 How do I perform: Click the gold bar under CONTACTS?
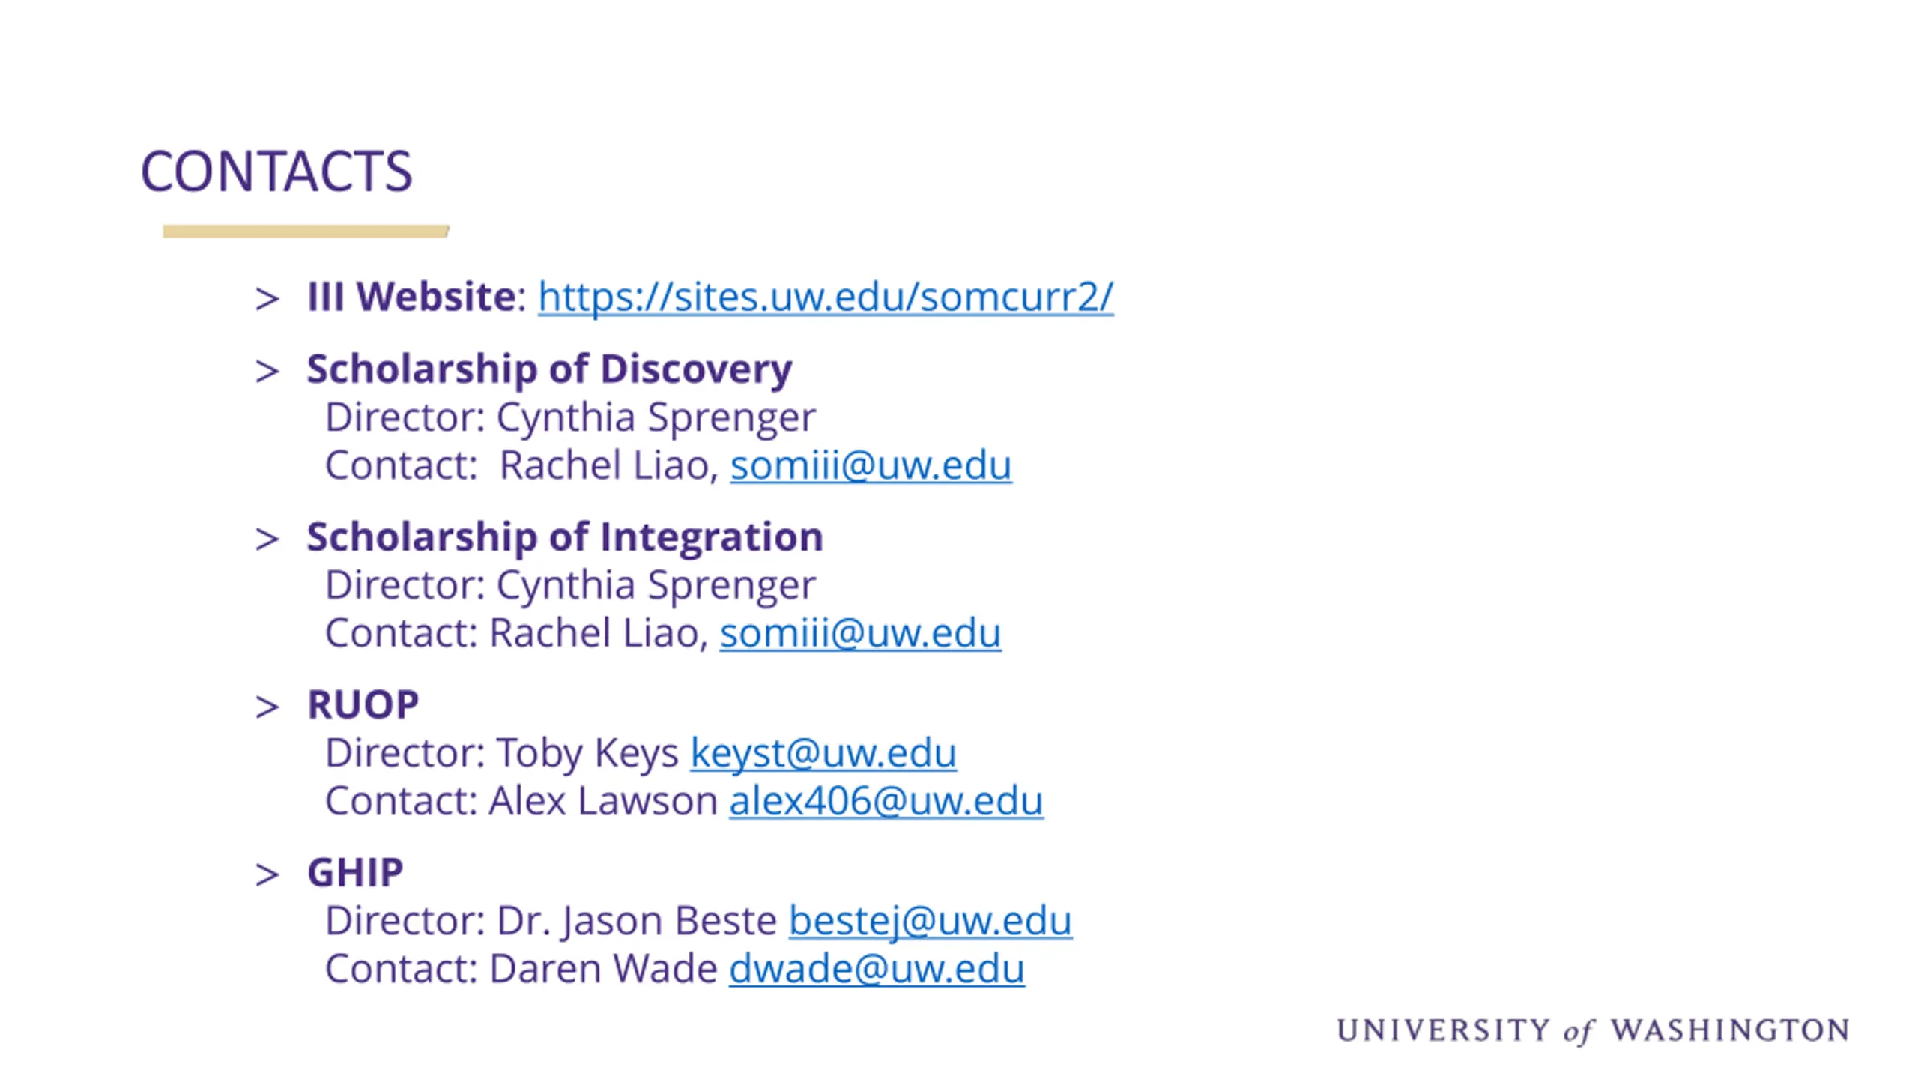tap(306, 232)
